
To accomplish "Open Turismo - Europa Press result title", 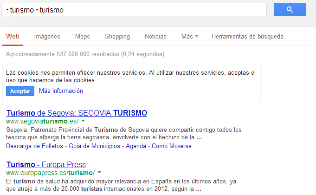I will (x=46, y=164).
